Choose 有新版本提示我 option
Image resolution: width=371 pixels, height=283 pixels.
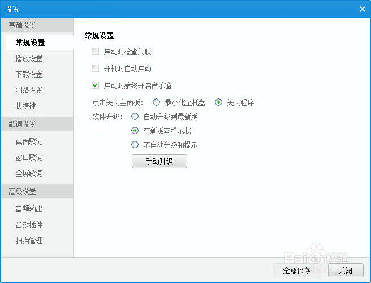pos(135,131)
